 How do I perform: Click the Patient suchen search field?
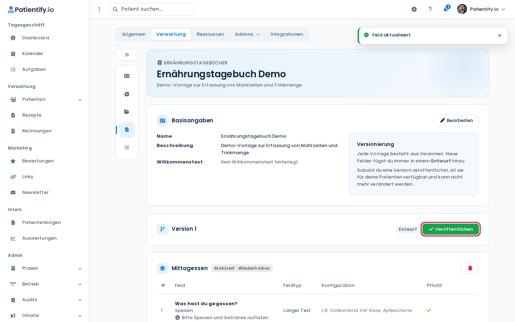152,9
